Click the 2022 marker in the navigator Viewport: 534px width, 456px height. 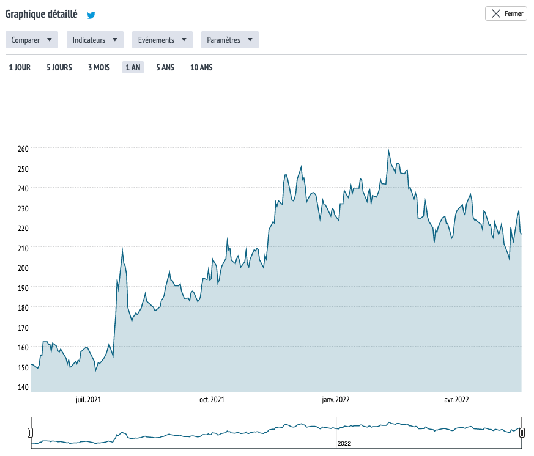click(344, 443)
